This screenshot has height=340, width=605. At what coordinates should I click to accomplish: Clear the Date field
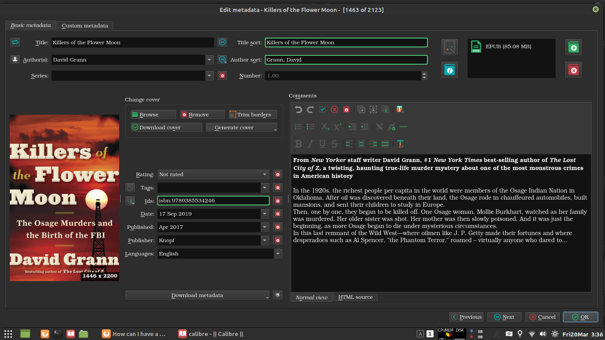[278, 214]
